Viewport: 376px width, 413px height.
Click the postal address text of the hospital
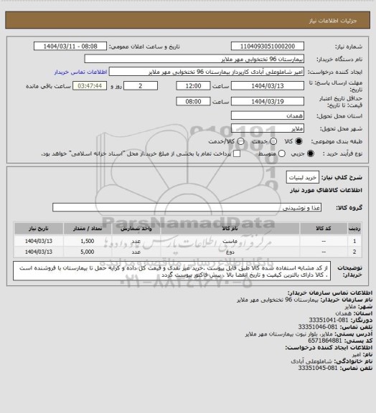pos(289,333)
